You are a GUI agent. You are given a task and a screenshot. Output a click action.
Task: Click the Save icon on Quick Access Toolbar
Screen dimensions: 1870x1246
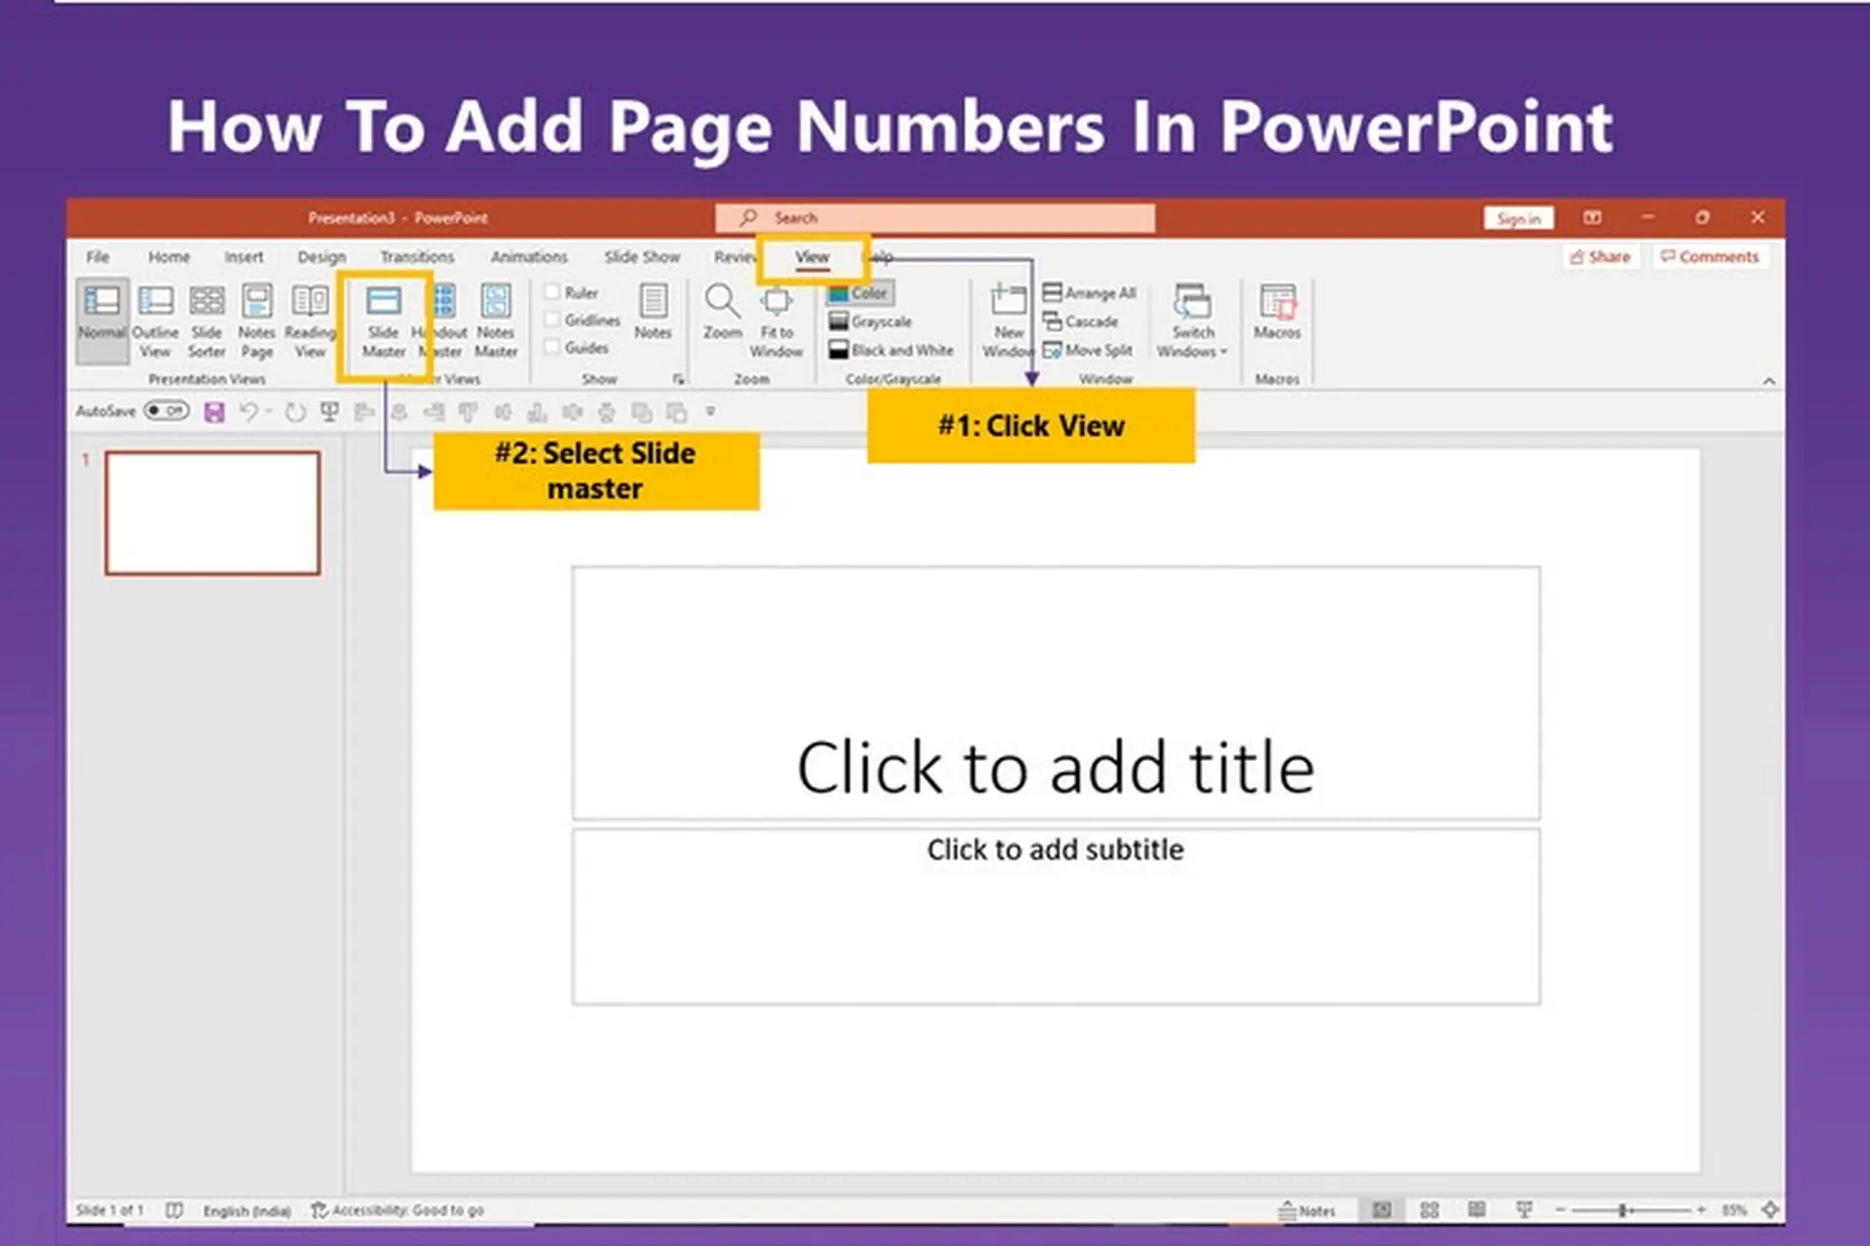click(214, 411)
